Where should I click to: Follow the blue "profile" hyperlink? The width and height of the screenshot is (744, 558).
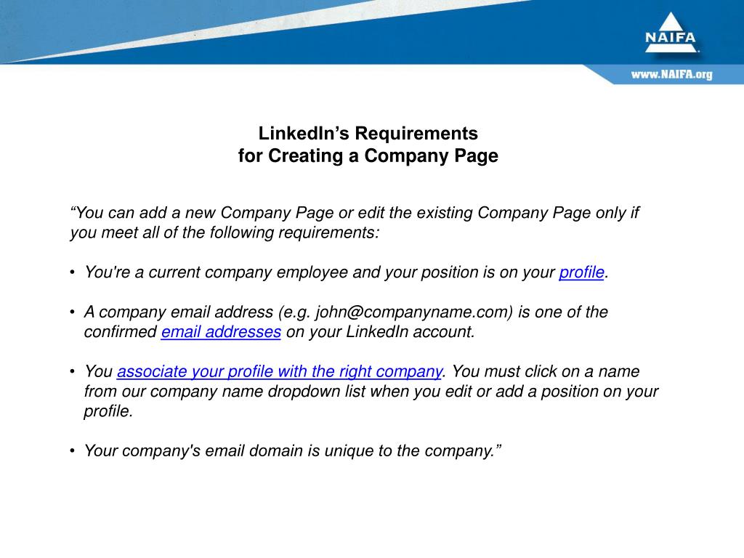(581, 273)
